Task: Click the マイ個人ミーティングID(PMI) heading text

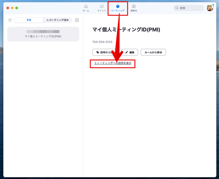Action: [x=126, y=29]
